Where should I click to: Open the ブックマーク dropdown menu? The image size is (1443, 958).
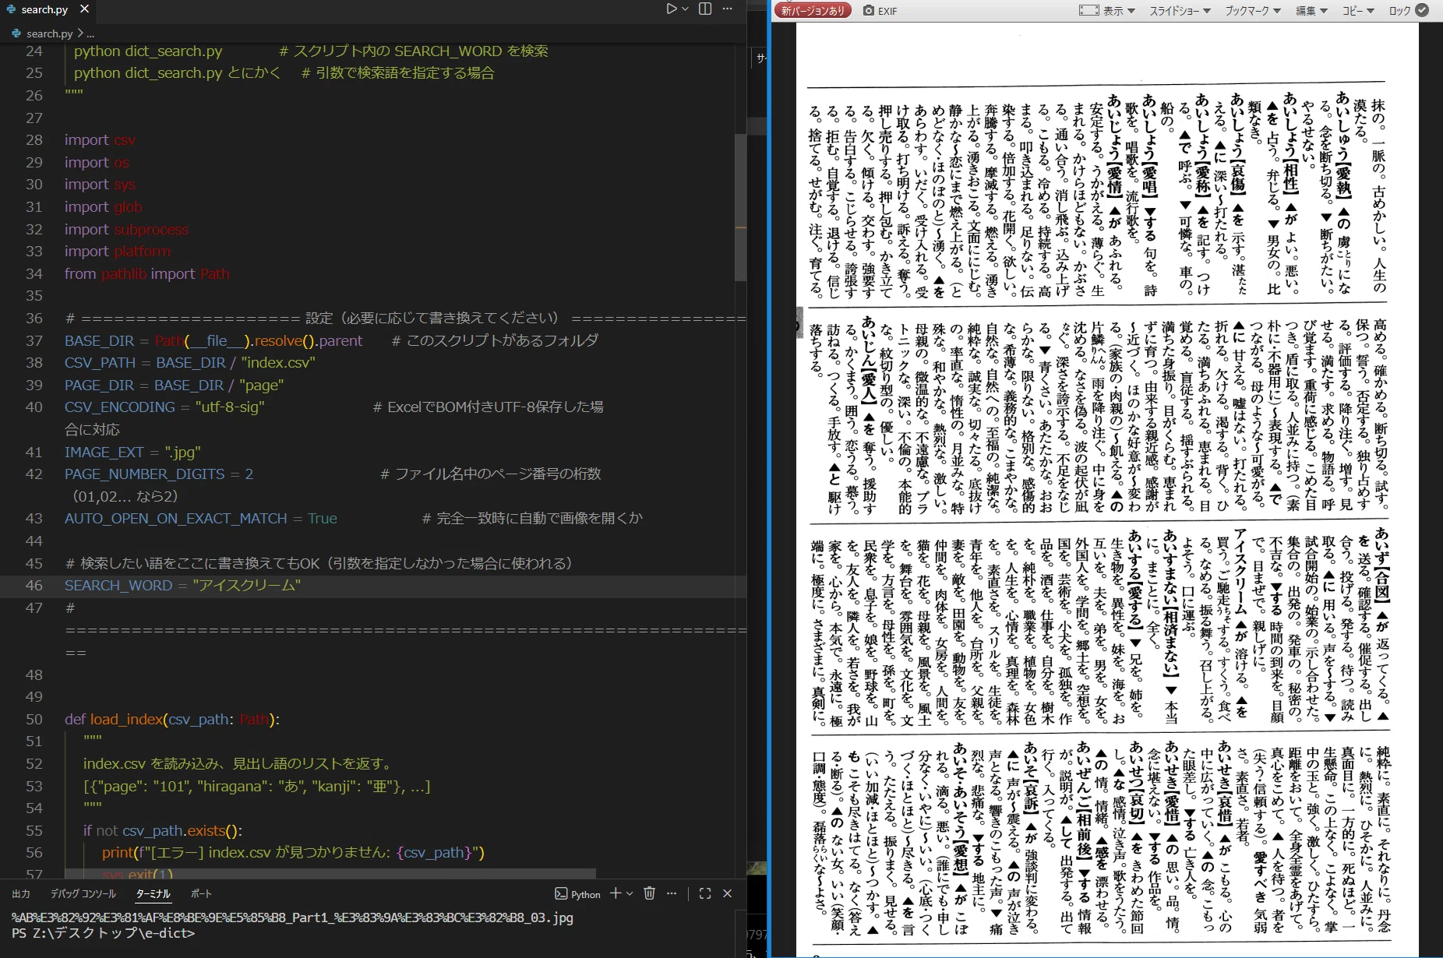pyautogui.click(x=1253, y=11)
